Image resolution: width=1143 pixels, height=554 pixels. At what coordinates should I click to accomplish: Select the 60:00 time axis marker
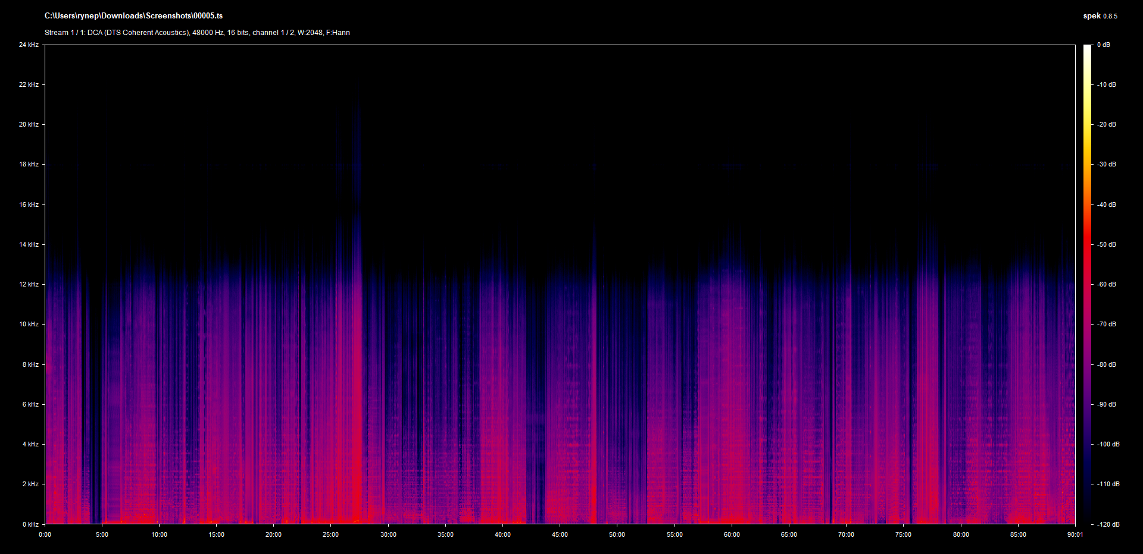click(732, 534)
